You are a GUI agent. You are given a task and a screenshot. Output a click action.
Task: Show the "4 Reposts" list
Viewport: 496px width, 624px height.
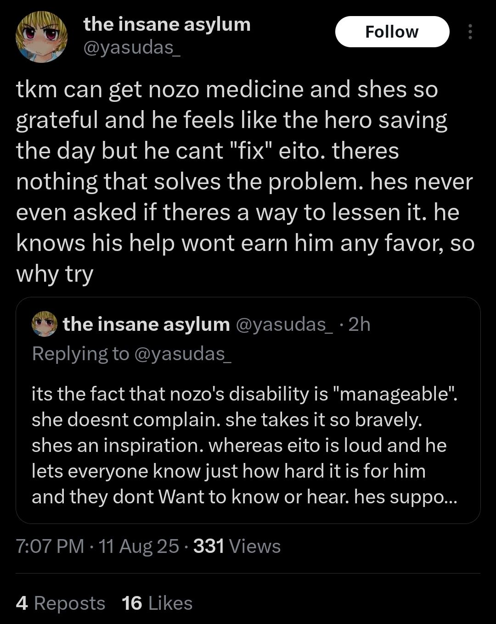click(60, 603)
